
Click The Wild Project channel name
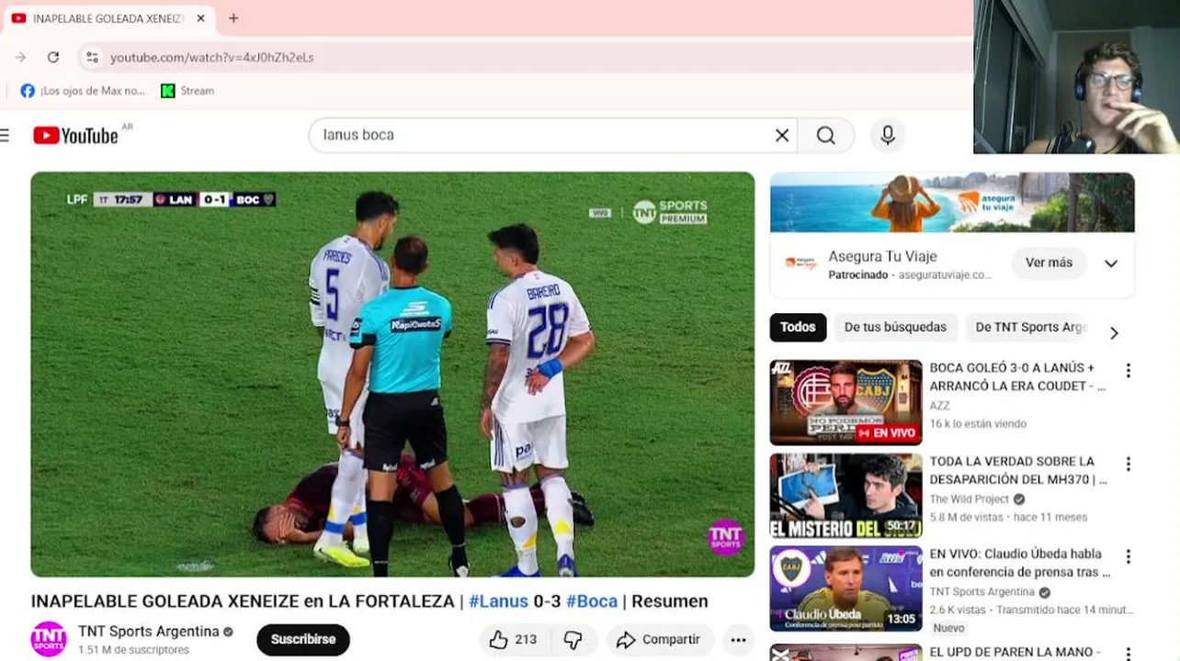pos(969,499)
